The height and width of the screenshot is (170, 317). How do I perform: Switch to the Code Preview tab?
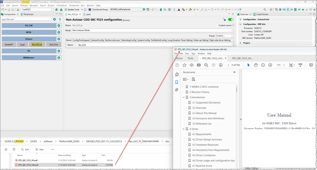261,14
